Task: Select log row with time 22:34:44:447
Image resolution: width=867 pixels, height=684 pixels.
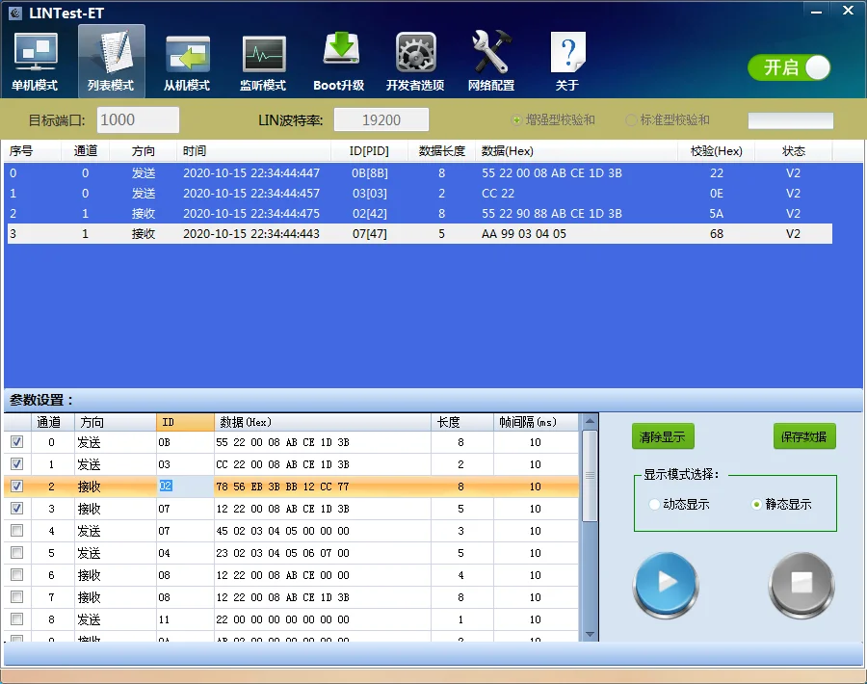Action: click(x=419, y=173)
